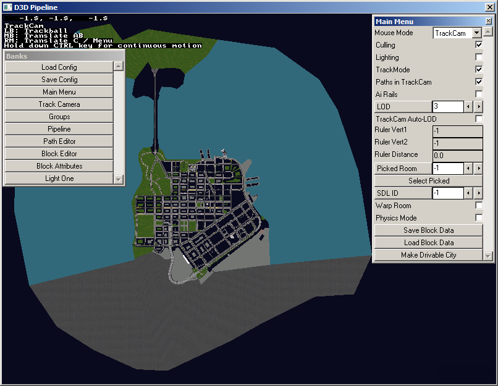Open the Groups bank

[59, 117]
